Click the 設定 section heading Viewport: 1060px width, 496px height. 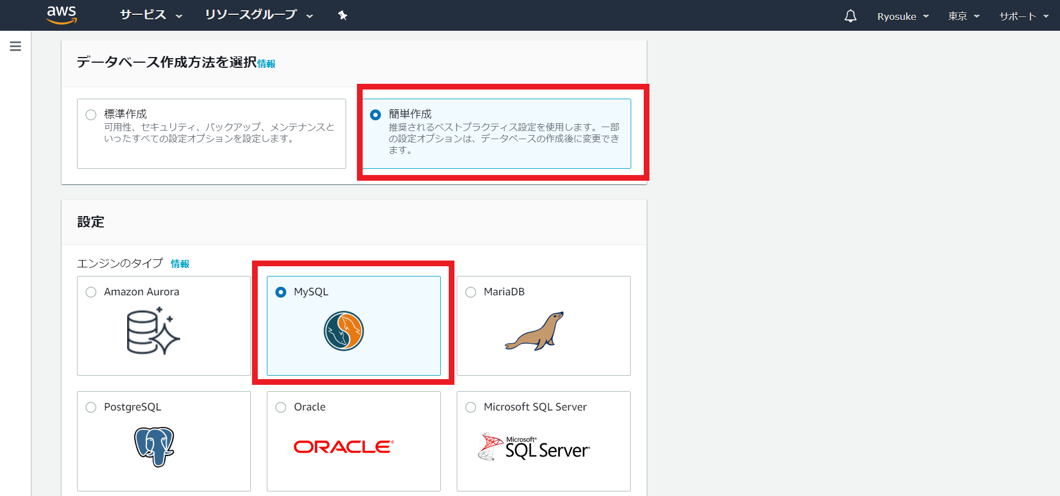[91, 222]
